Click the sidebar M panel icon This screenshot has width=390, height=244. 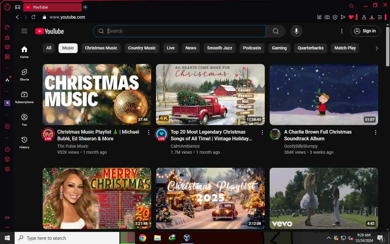coord(7,57)
